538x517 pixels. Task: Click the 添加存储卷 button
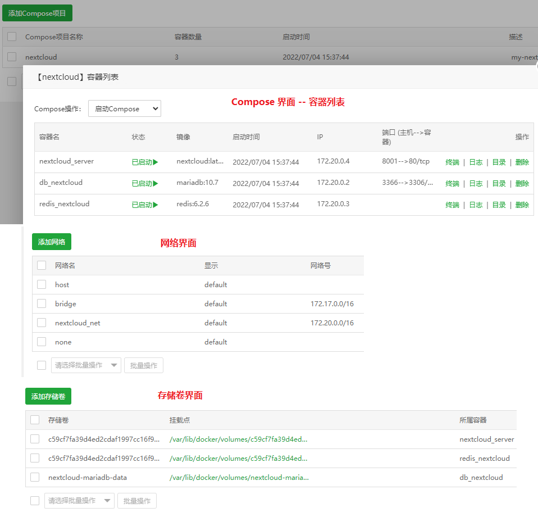(48, 396)
